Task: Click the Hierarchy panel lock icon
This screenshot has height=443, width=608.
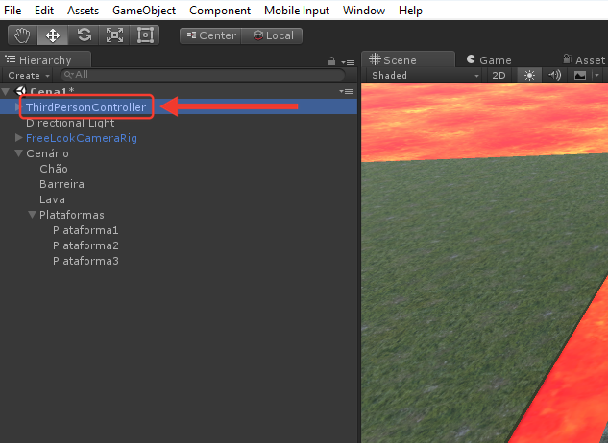Action: pos(331,61)
